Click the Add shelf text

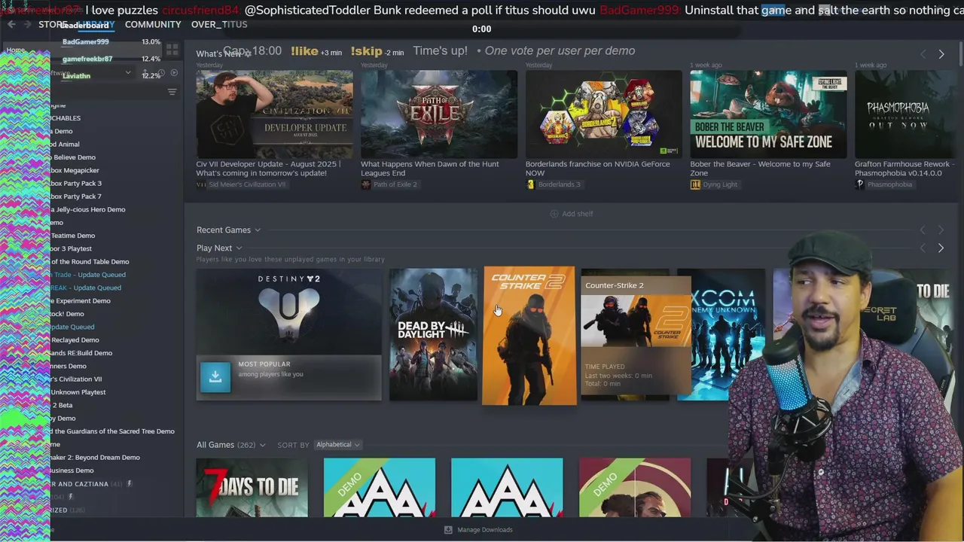click(578, 214)
